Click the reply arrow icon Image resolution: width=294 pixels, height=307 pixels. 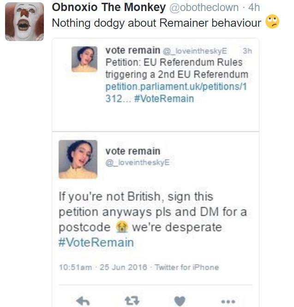coord(83,301)
